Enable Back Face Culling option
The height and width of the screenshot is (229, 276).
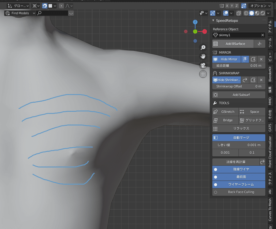[239, 192]
